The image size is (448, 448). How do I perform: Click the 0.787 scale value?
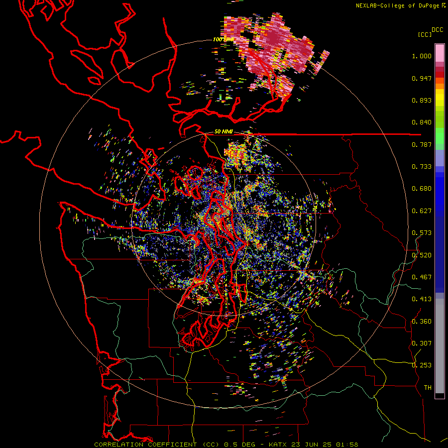click(422, 144)
